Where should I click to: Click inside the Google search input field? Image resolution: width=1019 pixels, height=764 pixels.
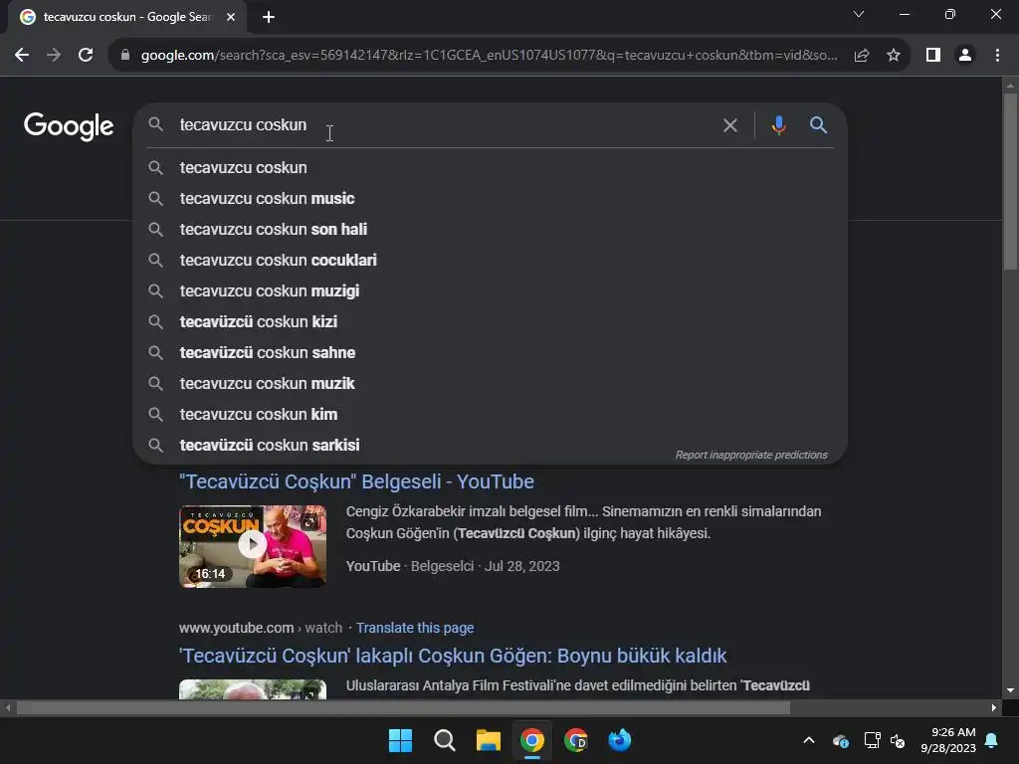442,124
